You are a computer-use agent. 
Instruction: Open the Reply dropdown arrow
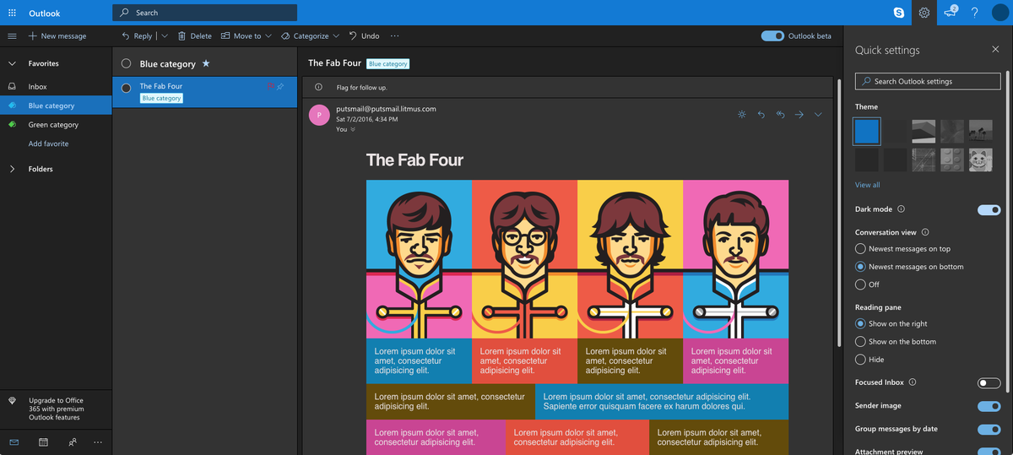(x=164, y=36)
